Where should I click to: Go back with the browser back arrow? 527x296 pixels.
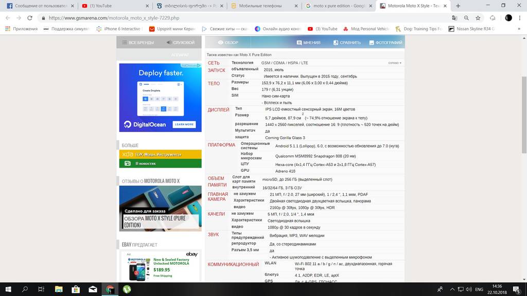tap(8, 18)
